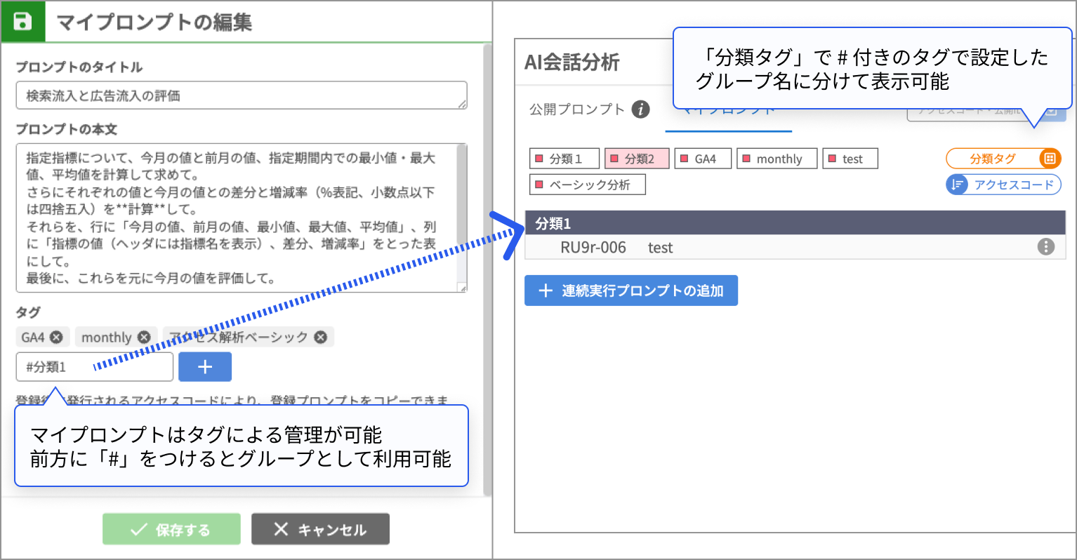Click the プロンプトのタイトル input field
1077x560 pixels.
(241, 95)
